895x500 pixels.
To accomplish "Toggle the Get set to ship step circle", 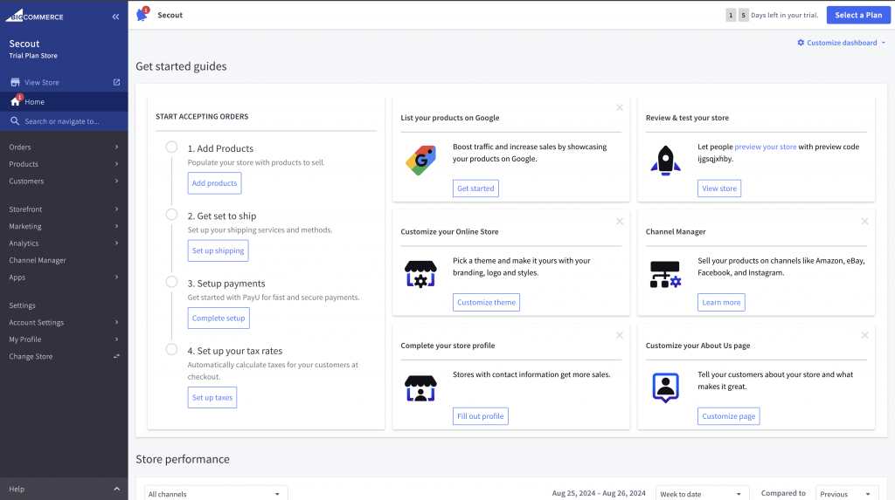I will [172, 214].
